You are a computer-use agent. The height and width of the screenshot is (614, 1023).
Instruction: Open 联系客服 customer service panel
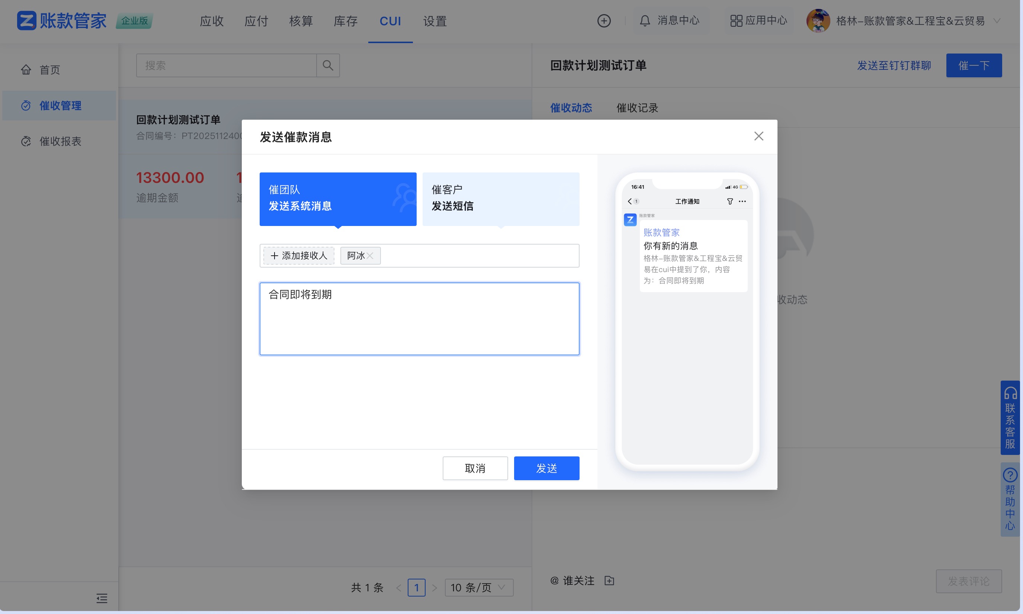pyautogui.click(x=1010, y=418)
